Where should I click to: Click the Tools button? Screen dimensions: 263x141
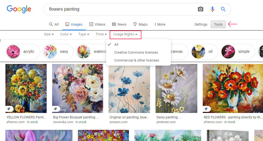pyautogui.click(x=218, y=24)
